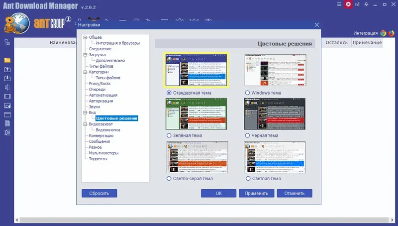Open Интеграция в браузеры settings page

click(x=118, y=43)
